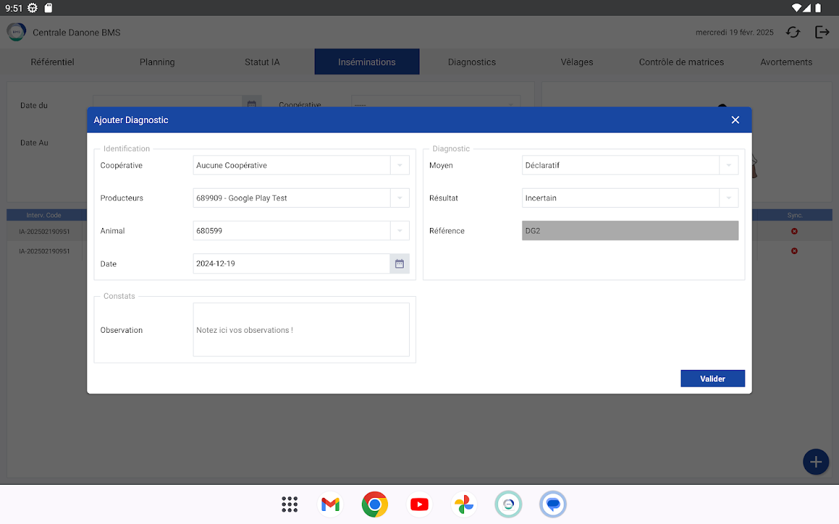Expand the Moyen dropdown
The image size is (839, 524).
729,165
